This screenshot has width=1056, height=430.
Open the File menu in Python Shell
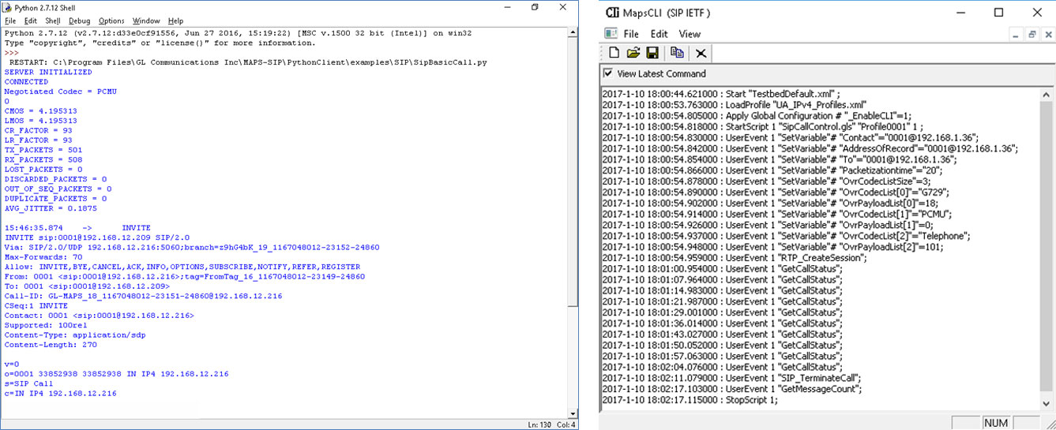click(10, 21)
